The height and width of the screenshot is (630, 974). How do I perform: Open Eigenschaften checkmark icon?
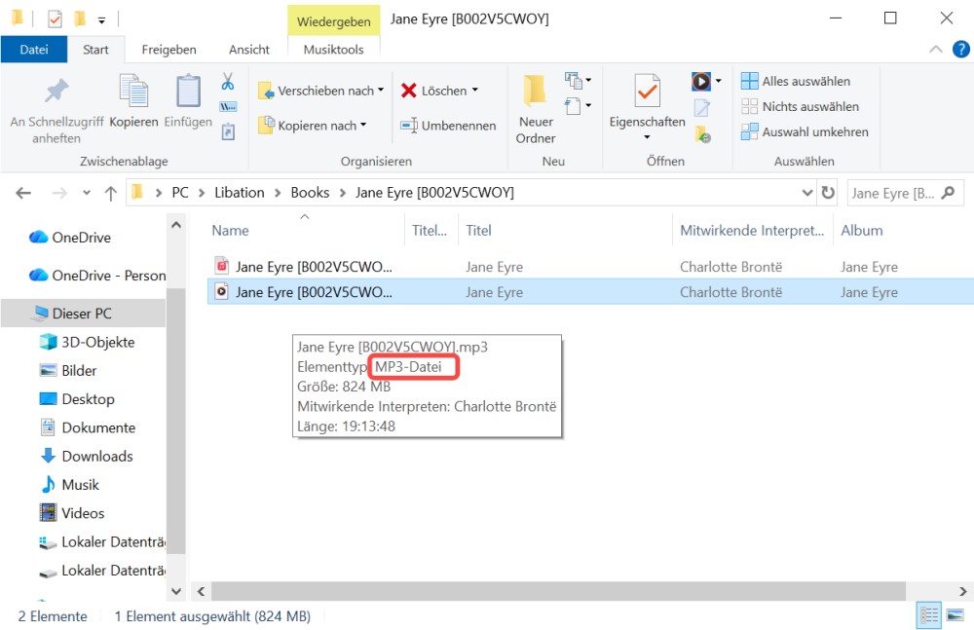(648, 91)
